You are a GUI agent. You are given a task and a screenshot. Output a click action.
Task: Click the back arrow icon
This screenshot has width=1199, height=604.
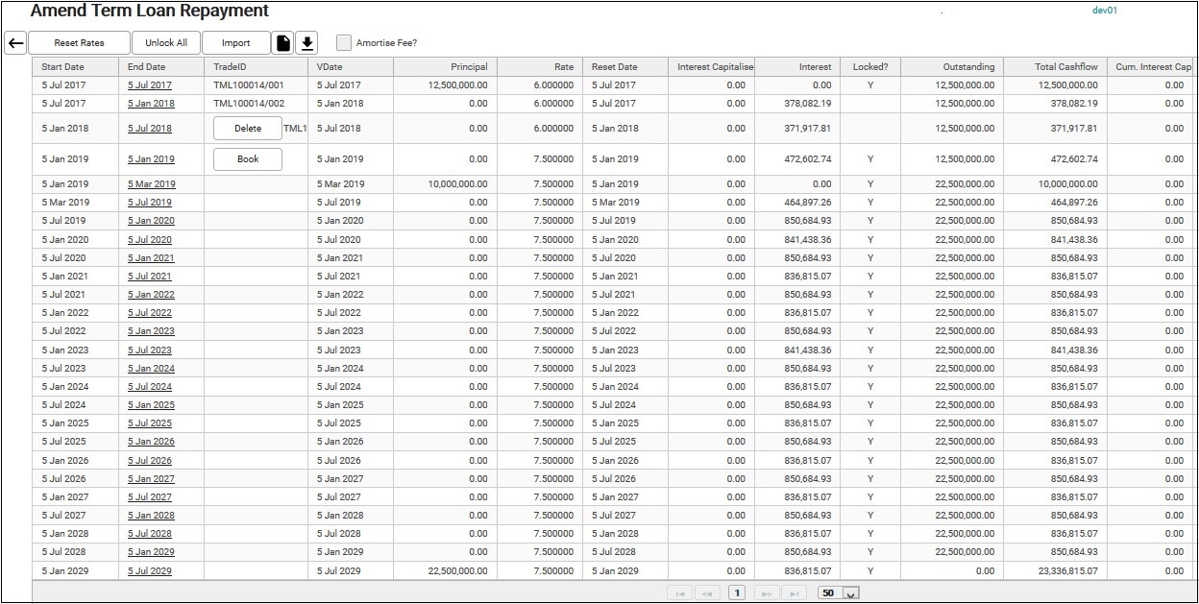pyautogui.click(x=15, y=43)
